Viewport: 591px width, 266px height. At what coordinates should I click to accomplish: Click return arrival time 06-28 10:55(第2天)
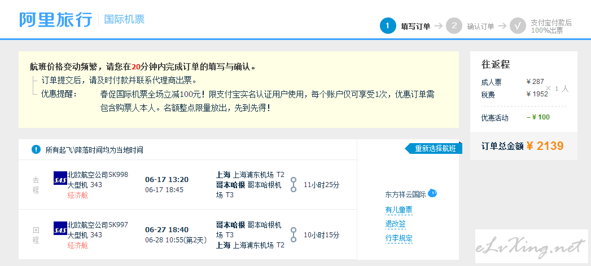(x=176, y=240)
